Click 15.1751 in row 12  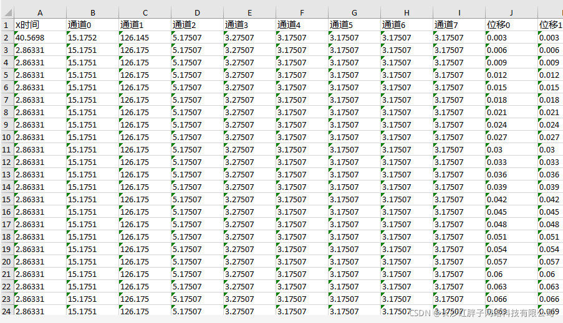pos(92,162)
